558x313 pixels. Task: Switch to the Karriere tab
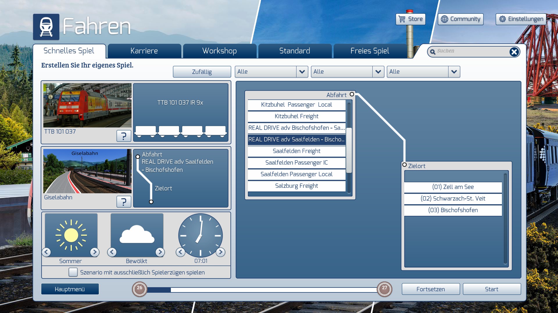144,51
